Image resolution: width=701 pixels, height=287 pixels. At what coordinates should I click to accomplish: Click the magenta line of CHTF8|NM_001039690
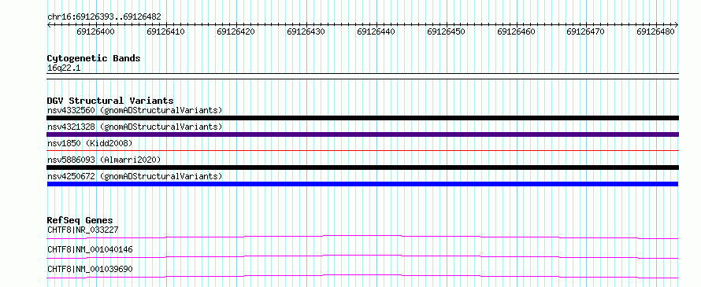tap(362, 276)
